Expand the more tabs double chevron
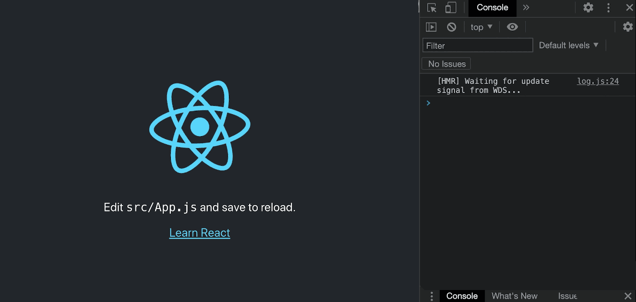The height and width of the screenshot is (302, 636). (x=526, y=8)
